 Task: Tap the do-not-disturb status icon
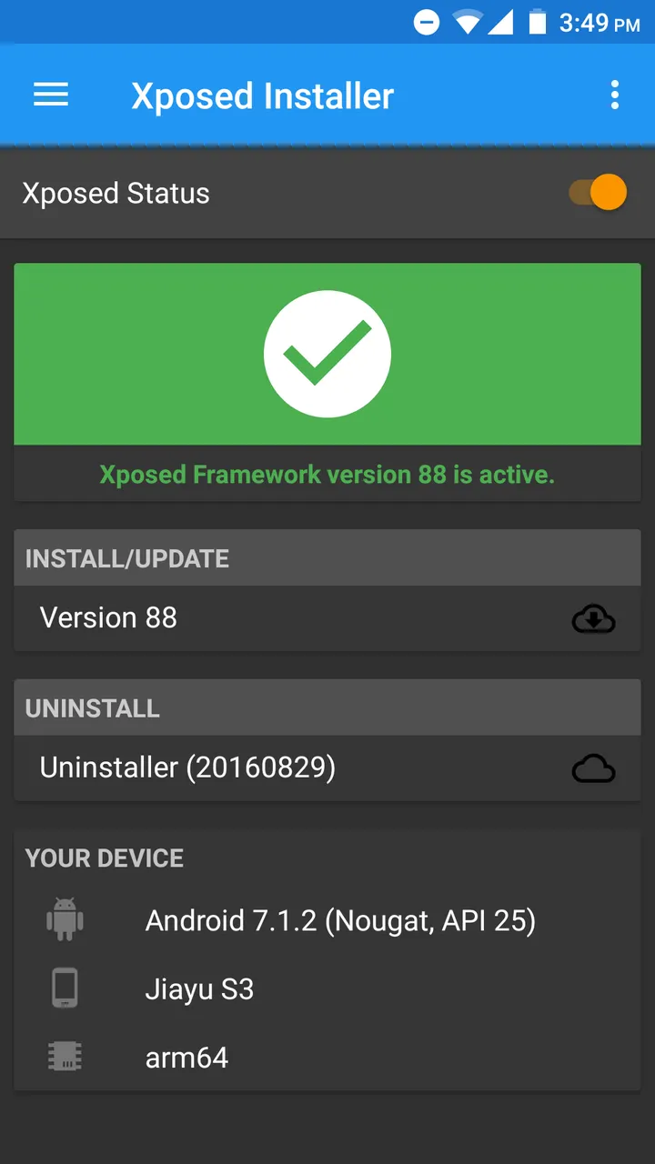coord(426,22)
